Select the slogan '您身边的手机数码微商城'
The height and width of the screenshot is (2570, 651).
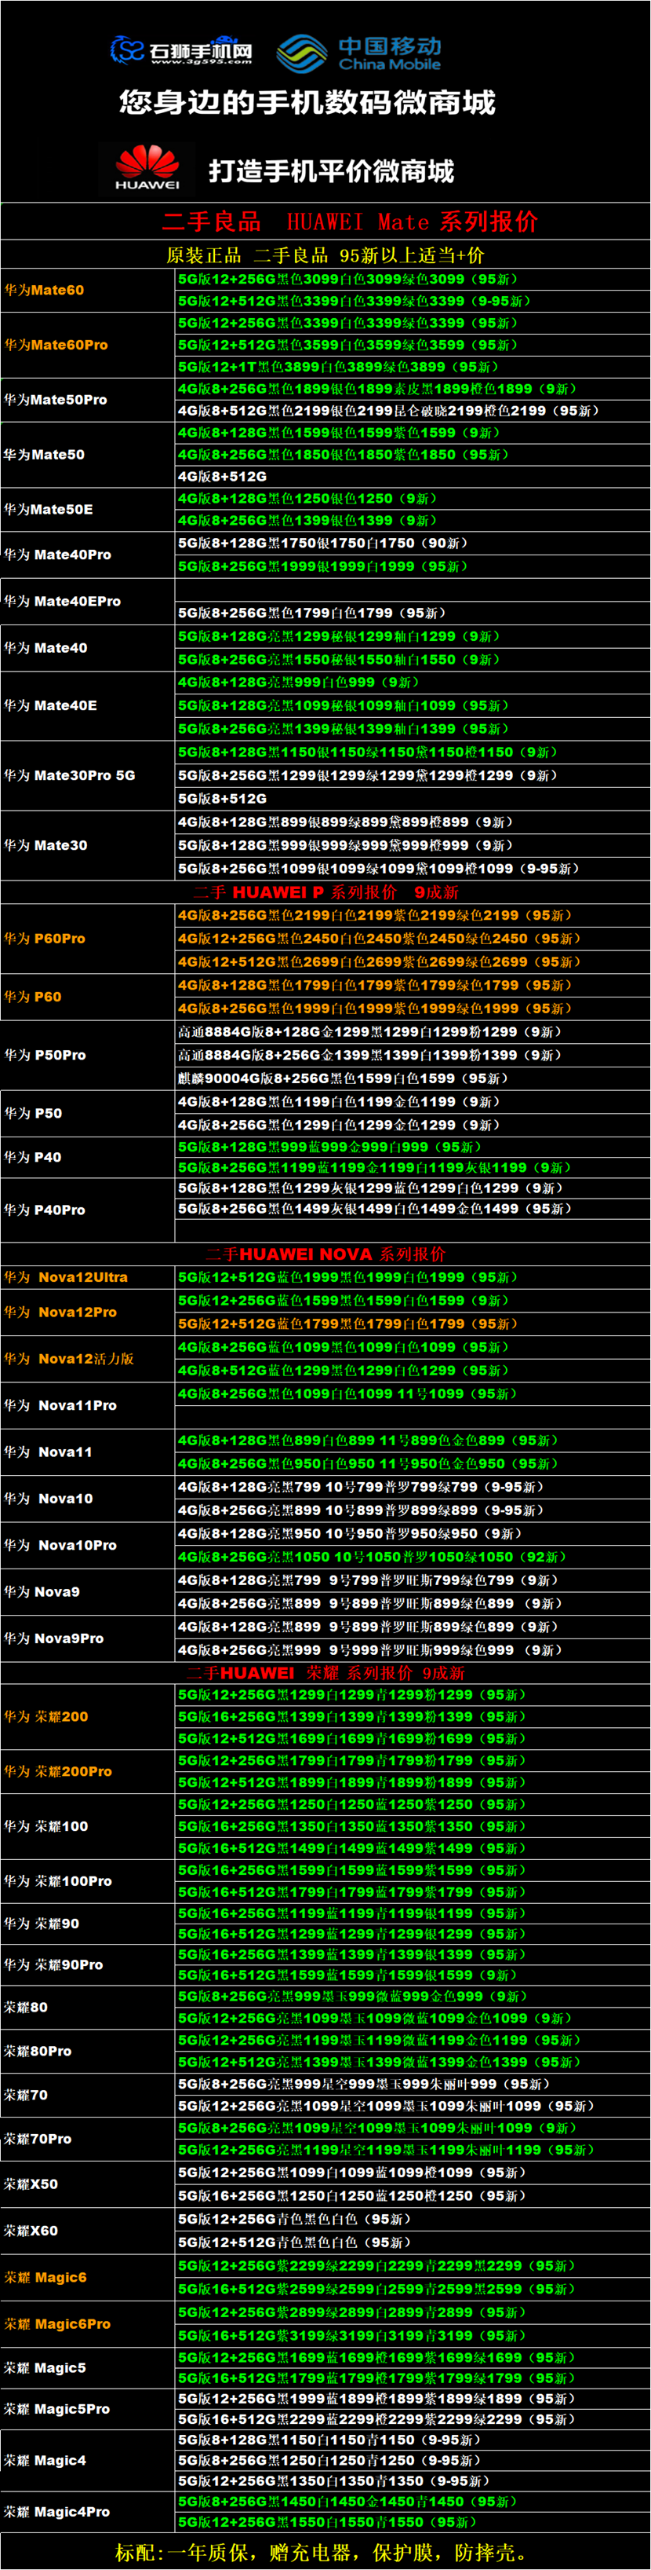[x=307, y=102]
